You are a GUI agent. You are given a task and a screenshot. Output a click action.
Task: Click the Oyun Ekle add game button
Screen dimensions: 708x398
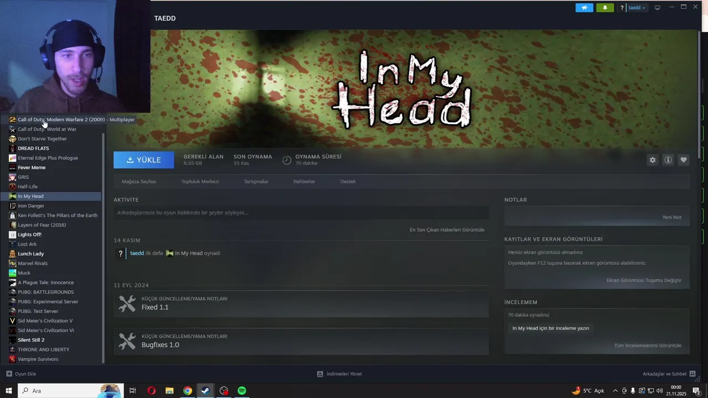click(21, 374)
